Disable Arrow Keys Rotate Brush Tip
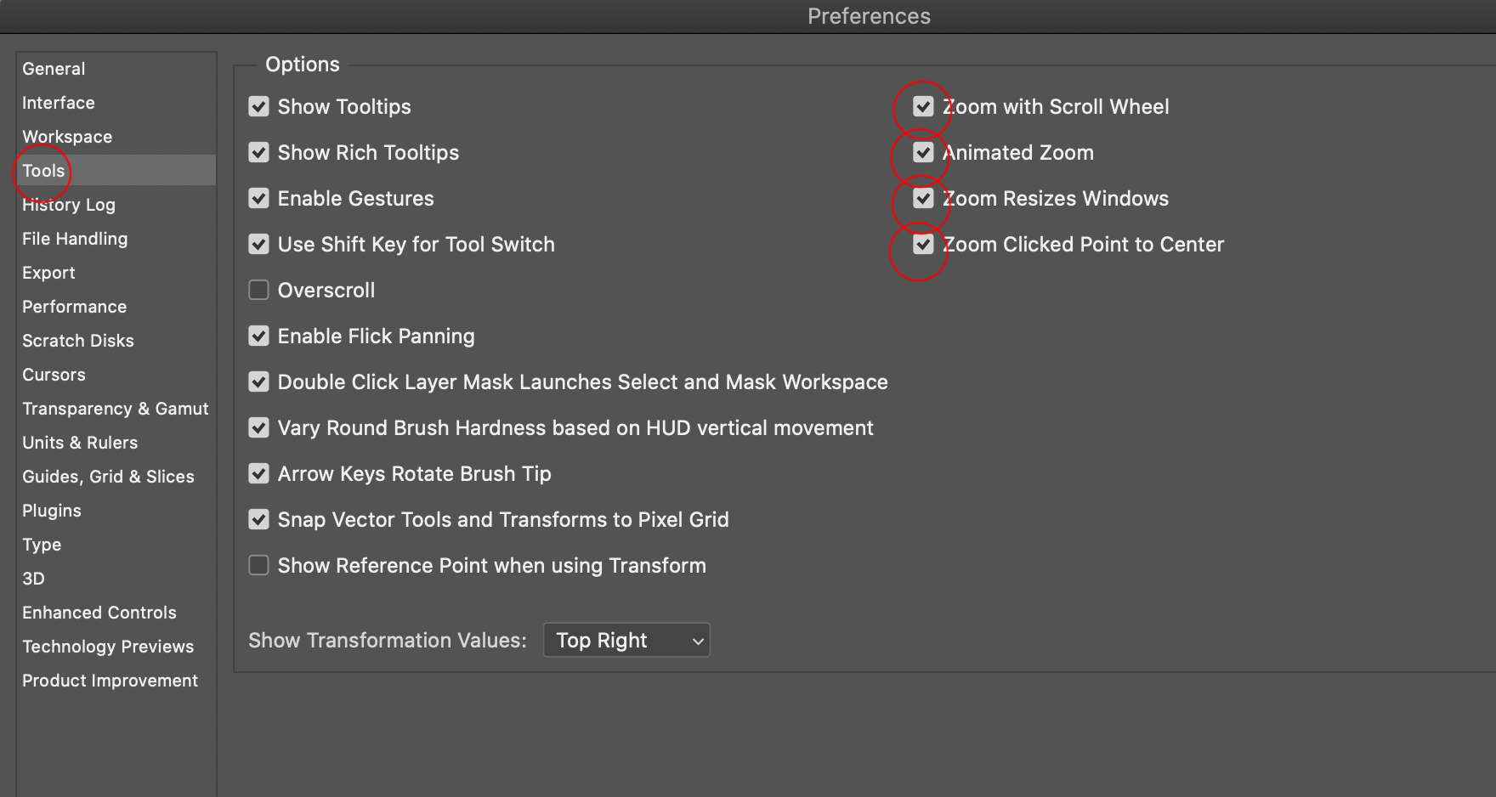 point(258,473)
